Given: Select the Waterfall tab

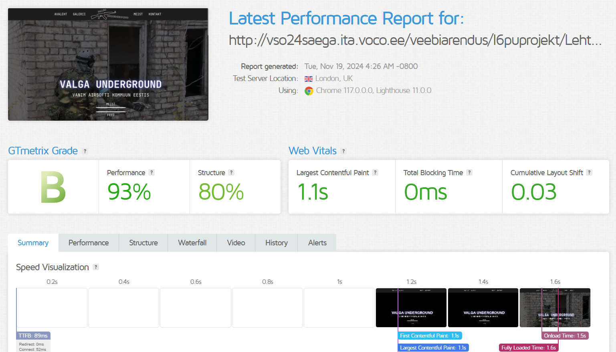Looking at the screenshot, I should click(192, 243).
